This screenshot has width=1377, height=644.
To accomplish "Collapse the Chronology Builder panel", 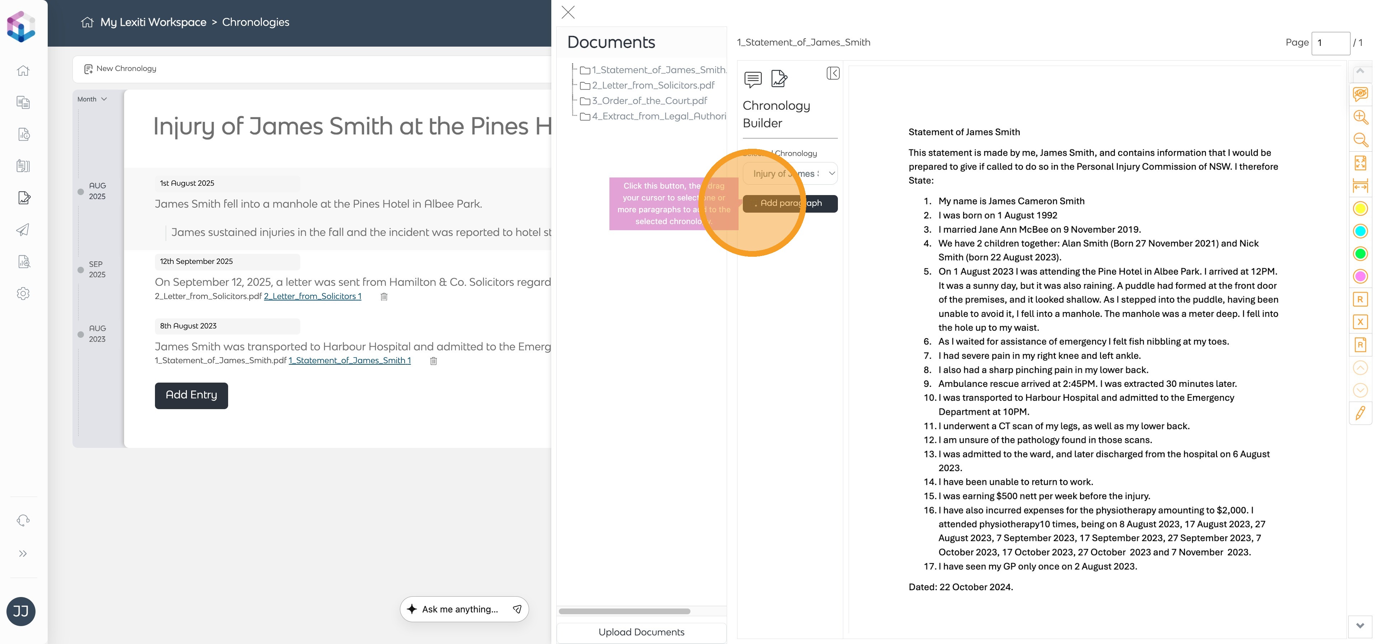I will tap(832, 73).
